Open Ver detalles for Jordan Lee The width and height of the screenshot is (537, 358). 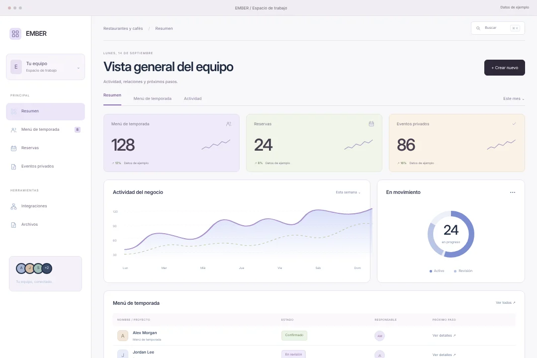444,355
